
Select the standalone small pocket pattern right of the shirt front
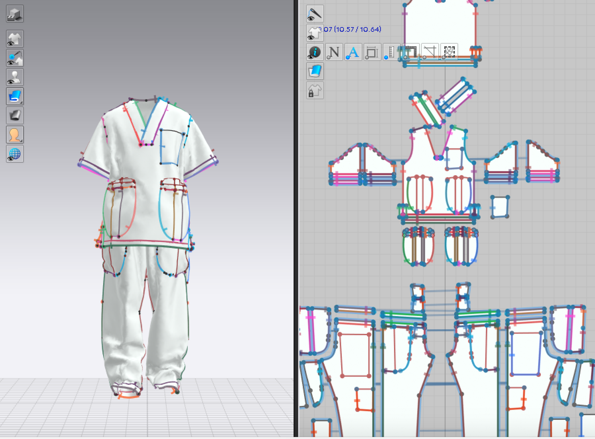tap(500, 207)
